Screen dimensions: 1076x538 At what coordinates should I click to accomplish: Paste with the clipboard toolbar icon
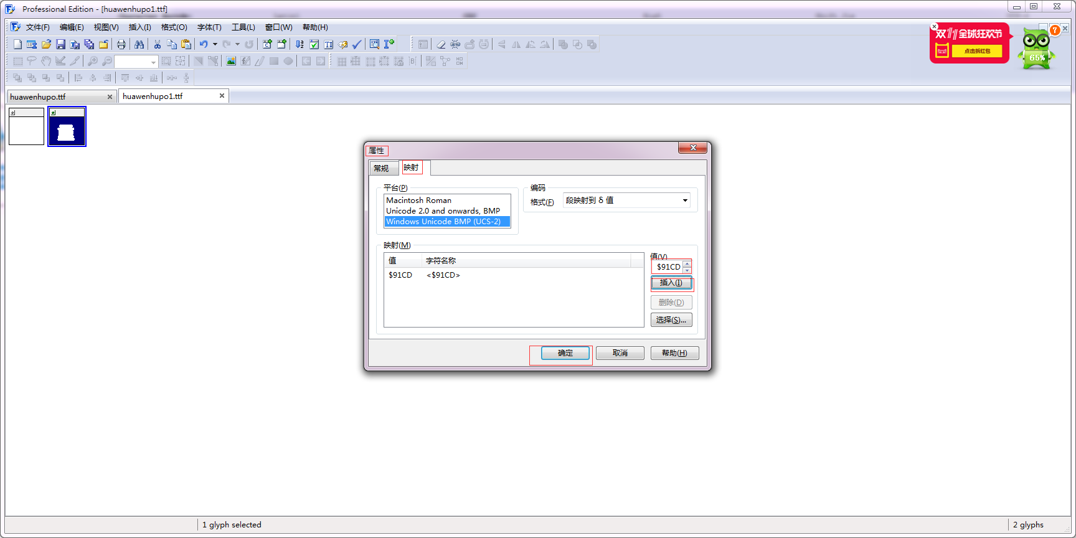point(186,44)
